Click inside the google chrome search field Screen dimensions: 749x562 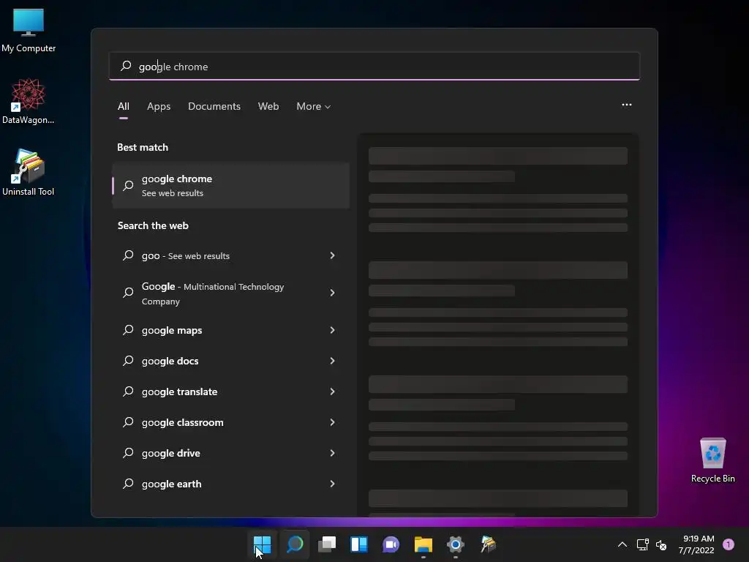click(x=374, y=66)
